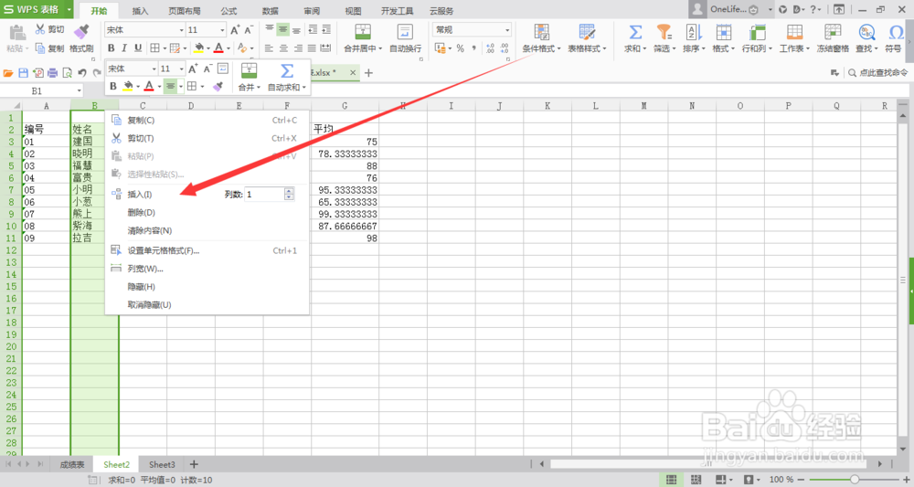Click the Filter (筛选) funnel icon
914x487 pixels.
pyautogui.click(x=664, y=32)
